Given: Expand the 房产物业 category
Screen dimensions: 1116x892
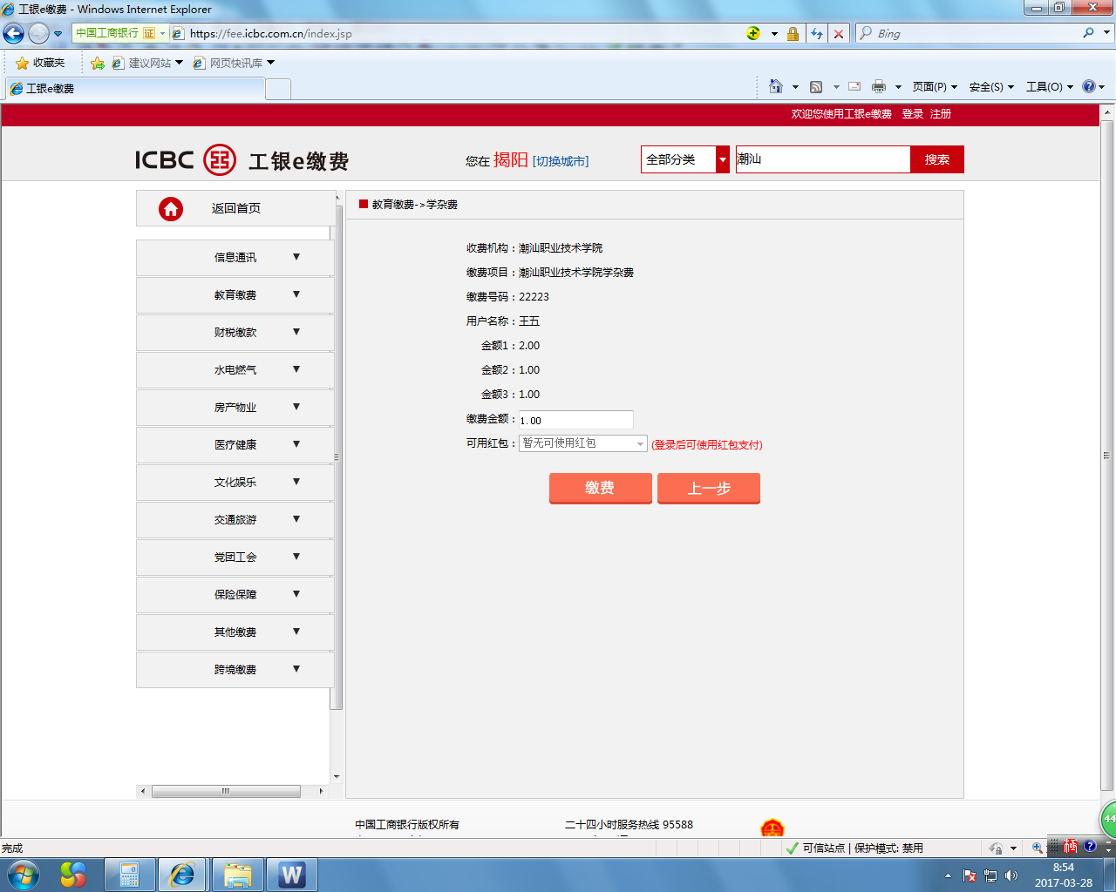Looking at the screenshot, I should tap(235, 408).
